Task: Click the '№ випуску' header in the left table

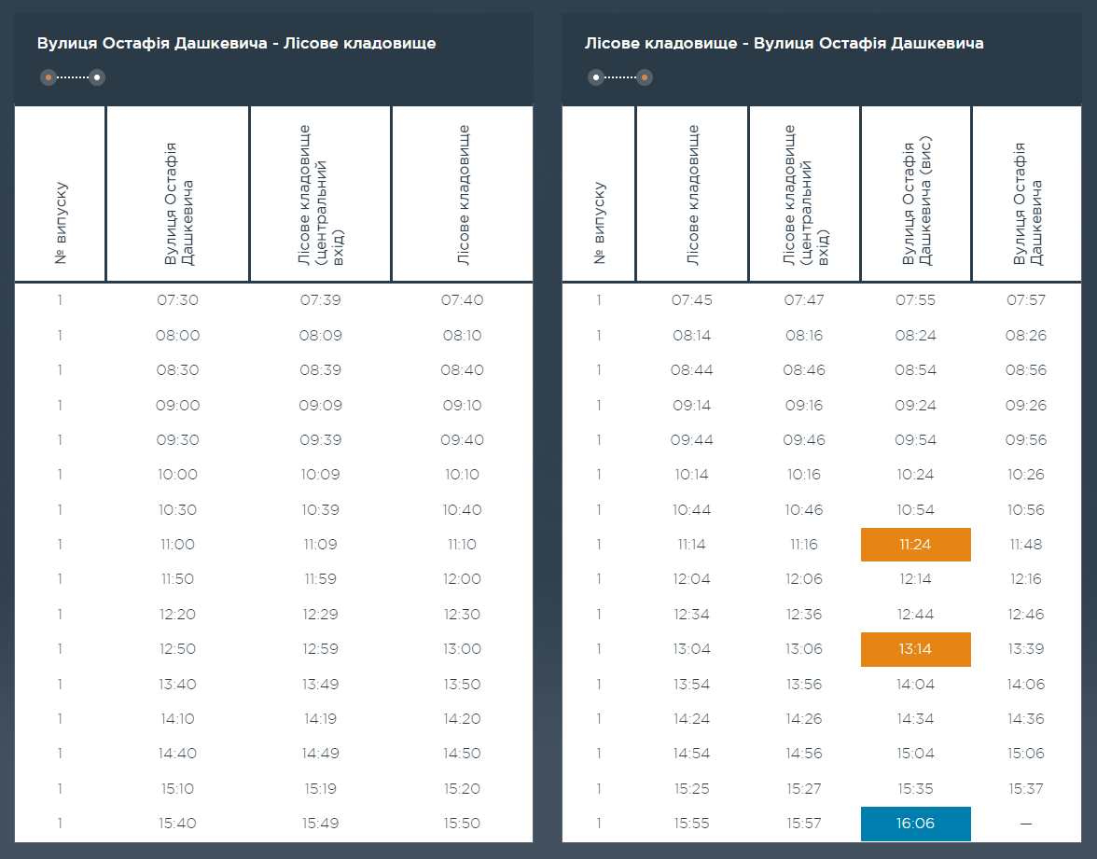Action: [x=61, y=223]
